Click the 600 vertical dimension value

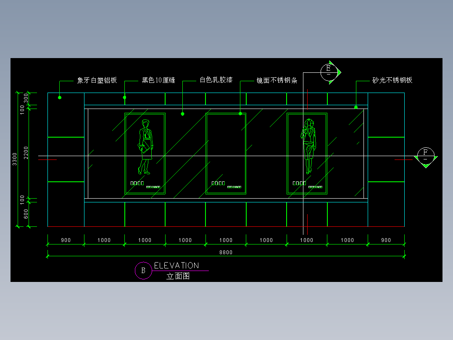26,214
